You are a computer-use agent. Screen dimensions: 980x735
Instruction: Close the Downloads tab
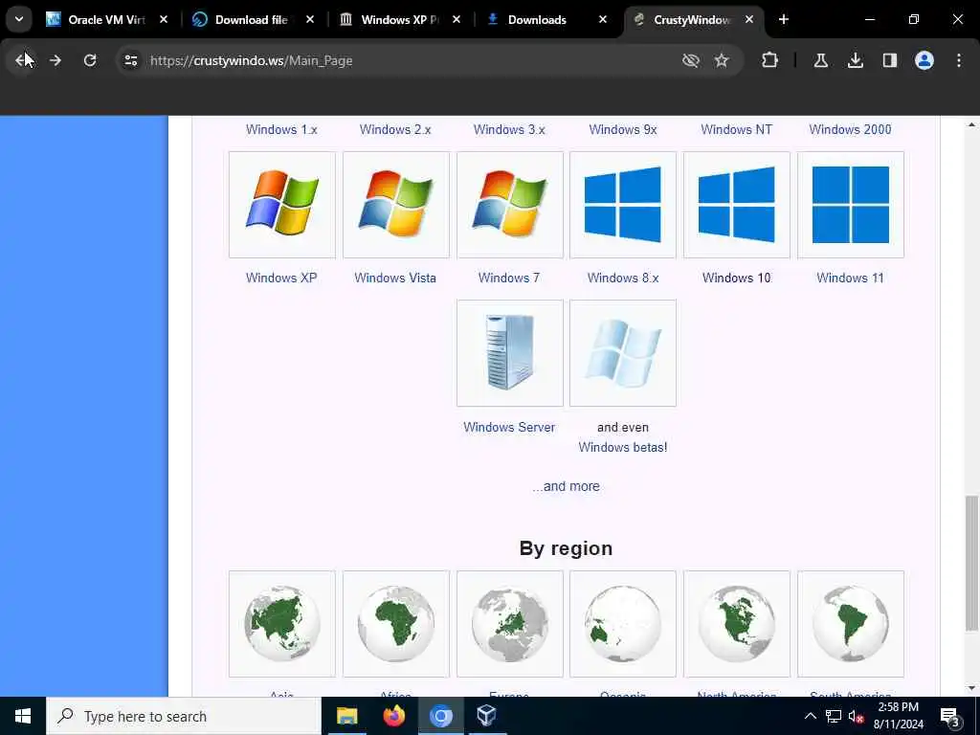[603, 19]
